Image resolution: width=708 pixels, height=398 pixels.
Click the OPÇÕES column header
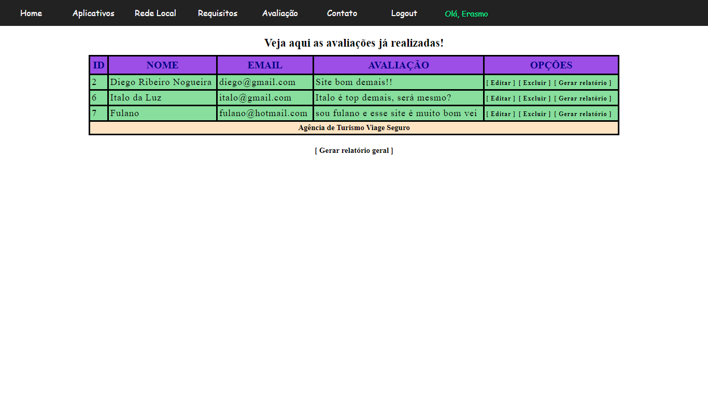point(551,65)
